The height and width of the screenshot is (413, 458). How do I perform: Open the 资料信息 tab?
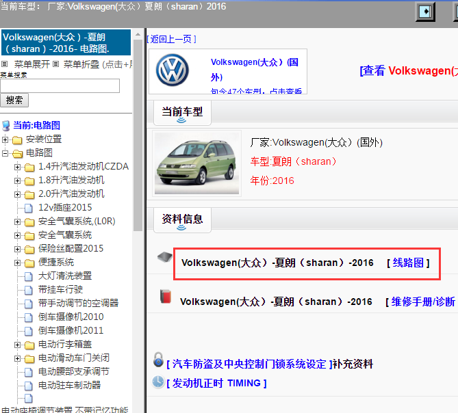(182, 220)
